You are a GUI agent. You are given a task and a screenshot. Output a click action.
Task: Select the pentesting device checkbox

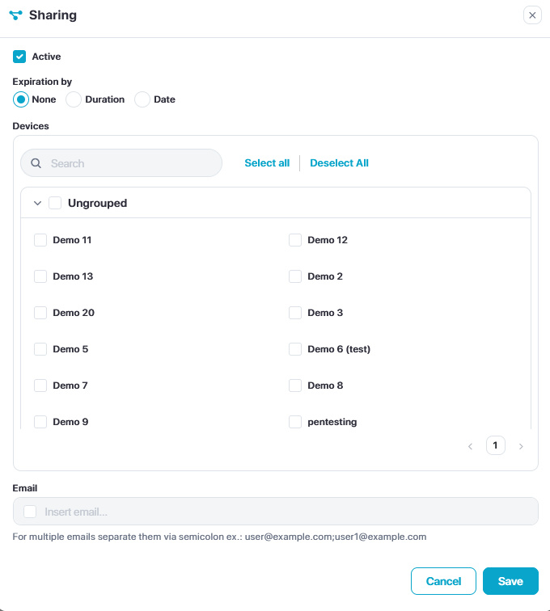(x=295, y=422)
